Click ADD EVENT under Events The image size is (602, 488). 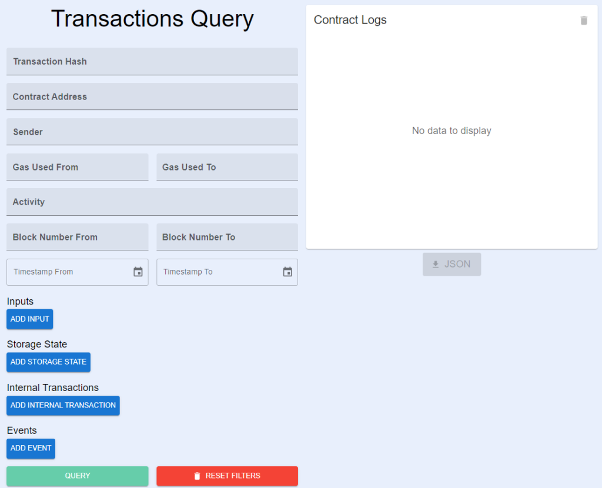point(31,448)
